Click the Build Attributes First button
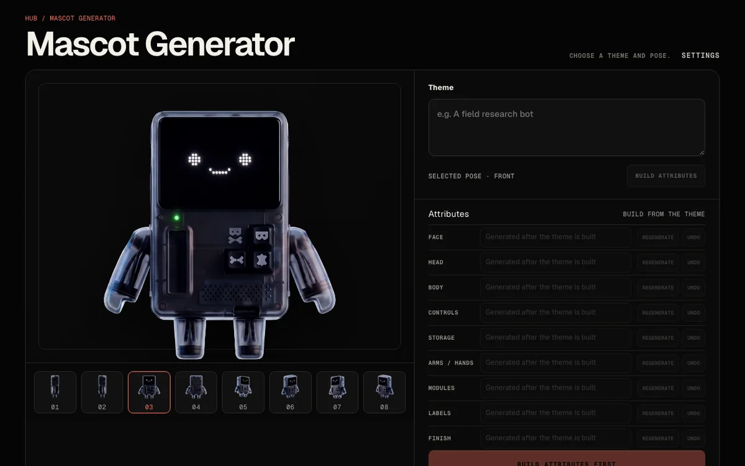The image size is (745, 466). tap(567, 459)
